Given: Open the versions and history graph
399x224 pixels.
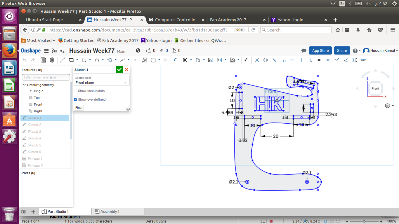Looking at the screenshot, I should click(54, 51).
